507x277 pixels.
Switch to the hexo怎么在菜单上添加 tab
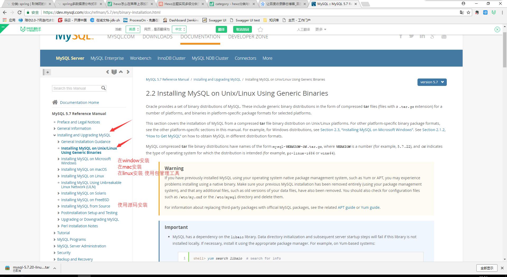(130, 4)
